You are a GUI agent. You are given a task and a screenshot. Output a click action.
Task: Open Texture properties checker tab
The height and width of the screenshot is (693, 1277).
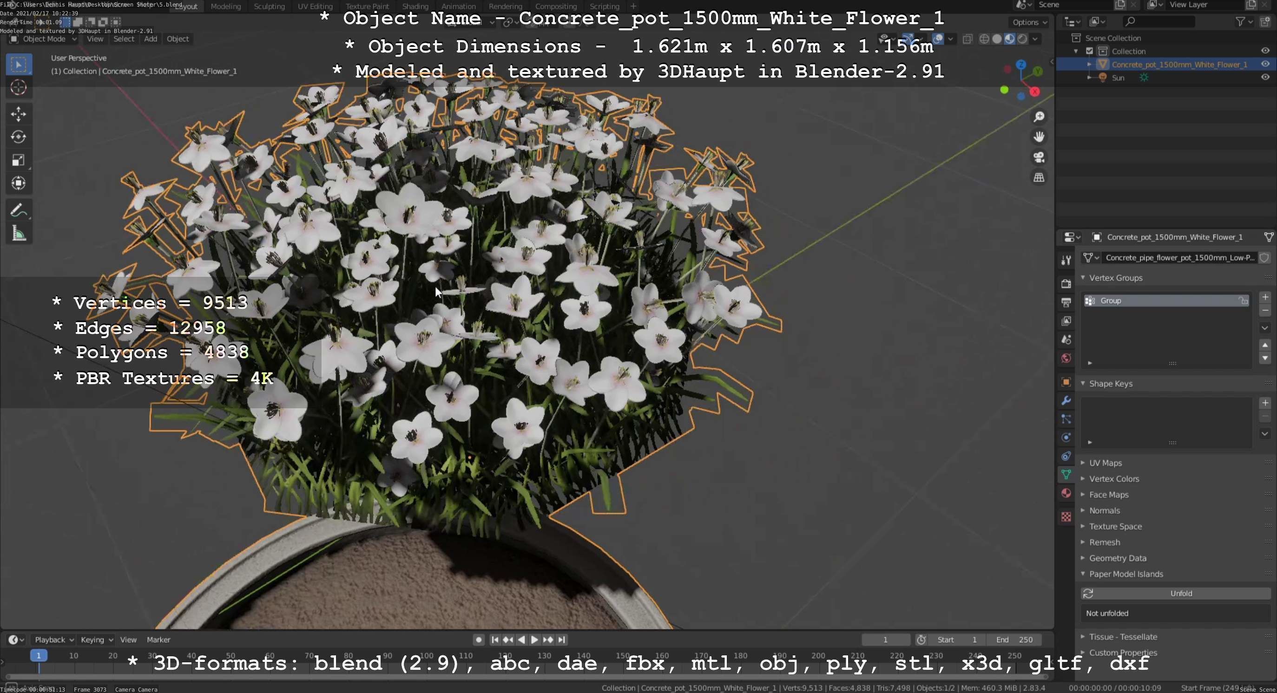click(1066, 516)
